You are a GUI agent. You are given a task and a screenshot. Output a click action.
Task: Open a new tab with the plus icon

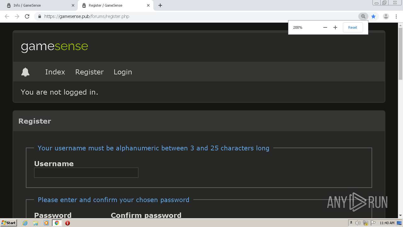tap(160, 5)
